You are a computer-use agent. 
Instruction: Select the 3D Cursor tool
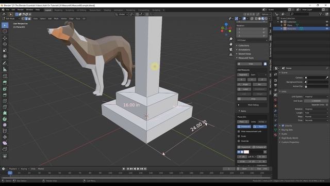coord(5,31)
